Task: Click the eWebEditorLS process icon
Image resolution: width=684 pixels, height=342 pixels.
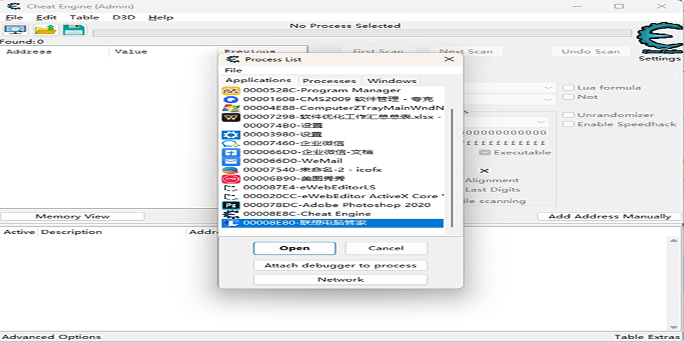Action: [x=230, y=188]
